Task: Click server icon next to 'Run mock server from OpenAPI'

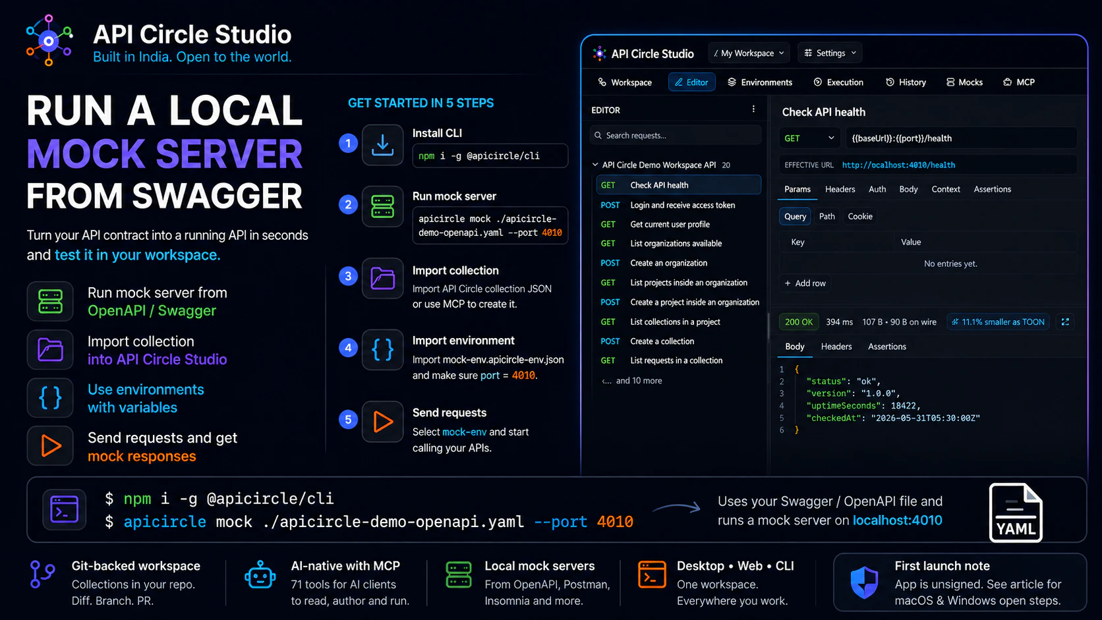Action: [x=50, y=301]
